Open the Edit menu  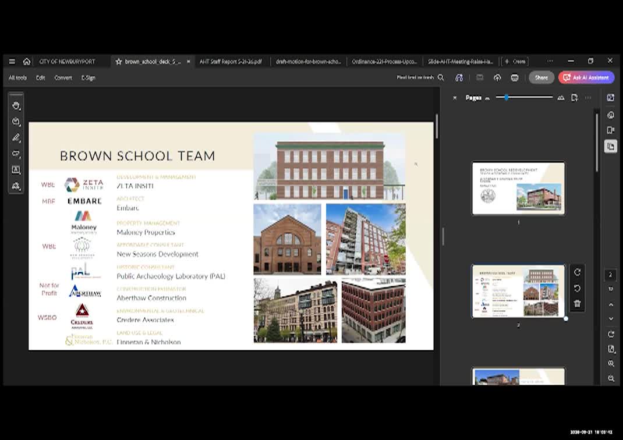coord(41,78)
